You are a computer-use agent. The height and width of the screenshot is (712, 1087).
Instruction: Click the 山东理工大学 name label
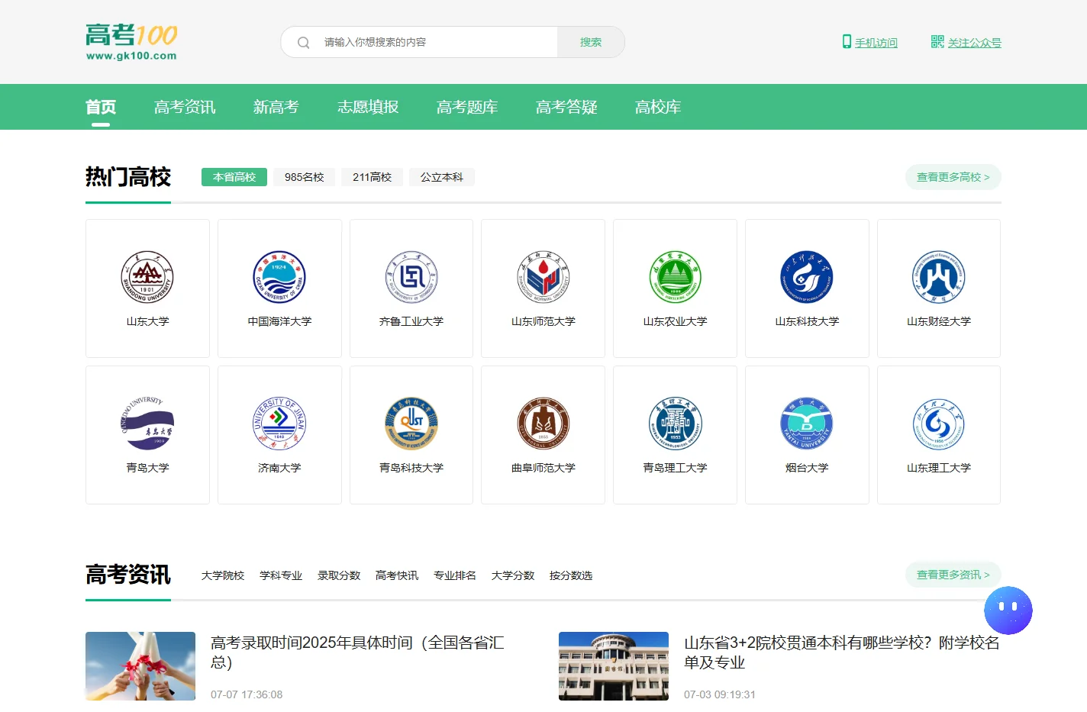click(939, 468)
